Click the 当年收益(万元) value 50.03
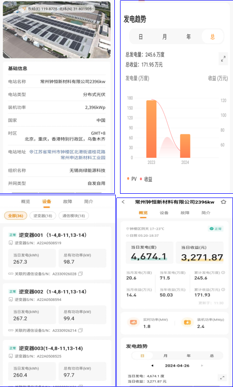This screenshot has height=387, width=233. [166, 295]
